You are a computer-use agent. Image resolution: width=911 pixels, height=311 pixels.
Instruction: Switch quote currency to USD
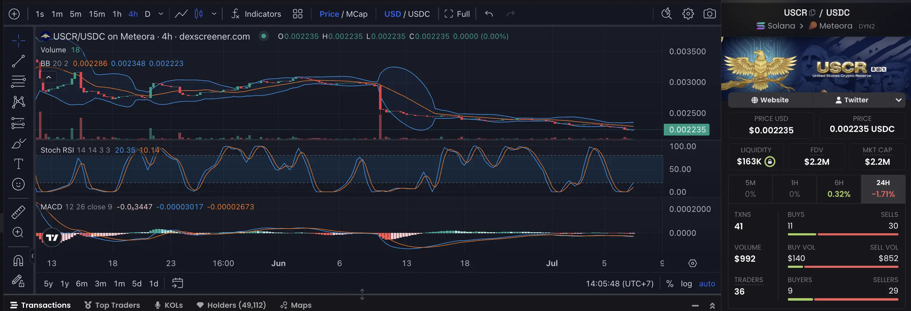(x=392, y=14)
